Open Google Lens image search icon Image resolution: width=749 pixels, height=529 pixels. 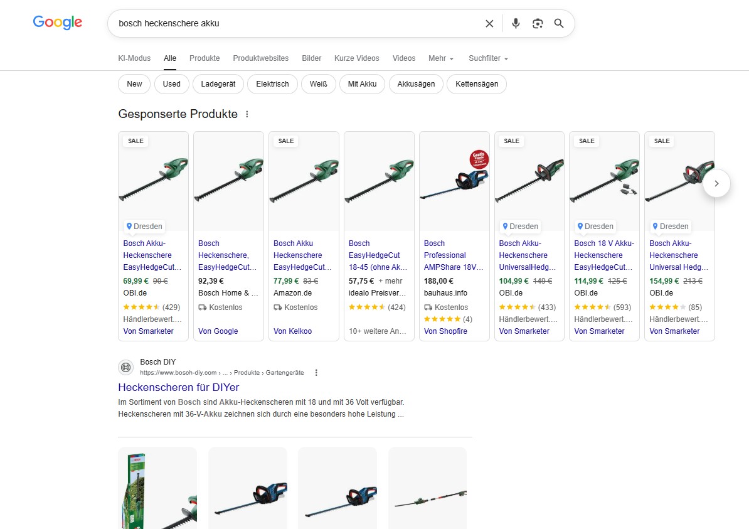pyautogui.click(x=538, y=23)
